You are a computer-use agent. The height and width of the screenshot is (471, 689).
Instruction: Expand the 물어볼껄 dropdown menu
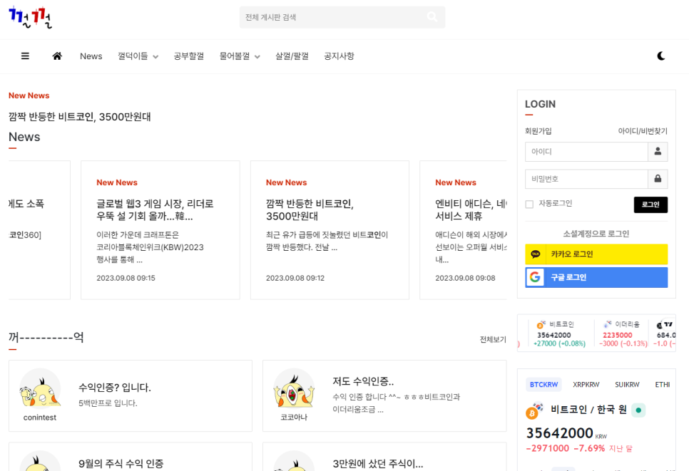(x=240, y=56)
